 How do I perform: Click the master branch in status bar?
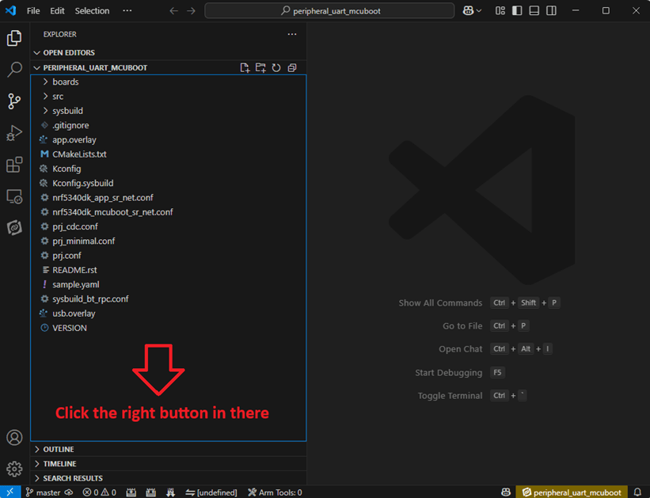[43, 492]
